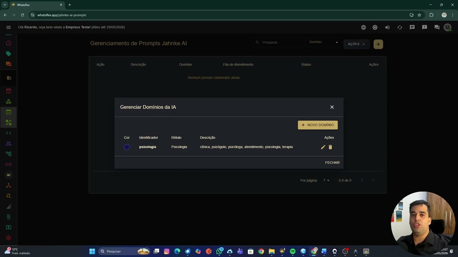The height and width of the screenshot is (257, 458).
Task: Open the announcement alert icon
Action: coord(425,27)
